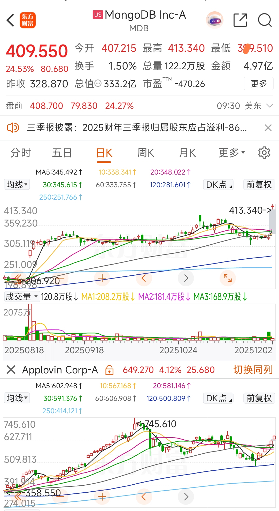Tap the MA3:168.9万股 volume label
This screenshot has width=279, height=511.
220,297
